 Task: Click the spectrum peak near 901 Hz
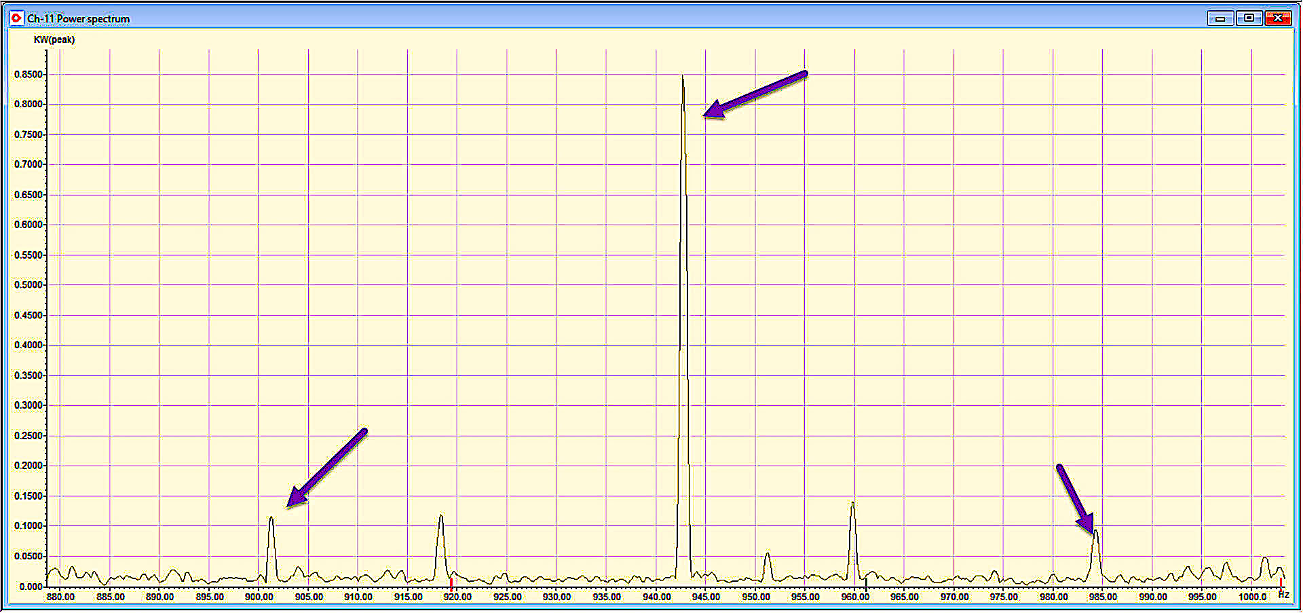271,549
